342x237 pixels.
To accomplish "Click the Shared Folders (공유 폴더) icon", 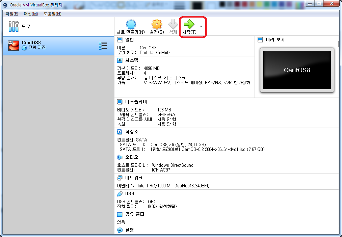I will 120,214.
